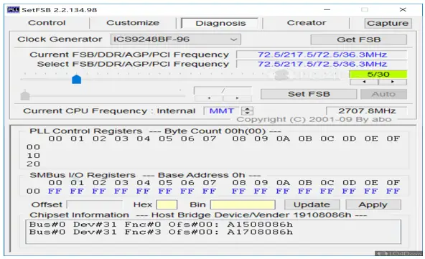
Task: Click the small input box above stepper arrows
Action: pos(223,91)
